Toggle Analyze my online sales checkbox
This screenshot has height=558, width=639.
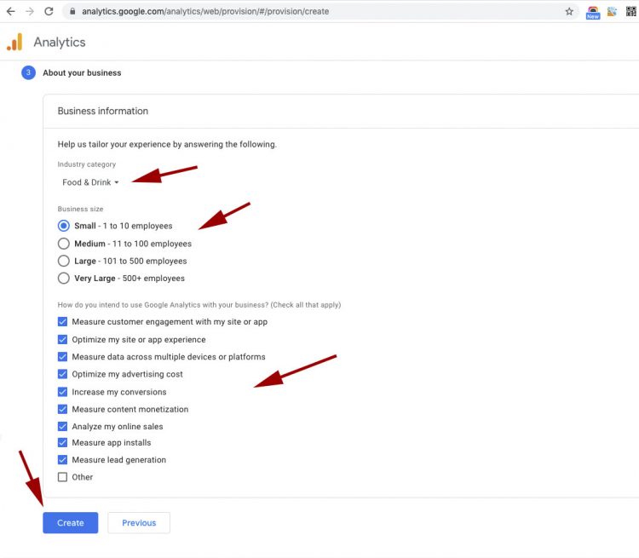62,427
